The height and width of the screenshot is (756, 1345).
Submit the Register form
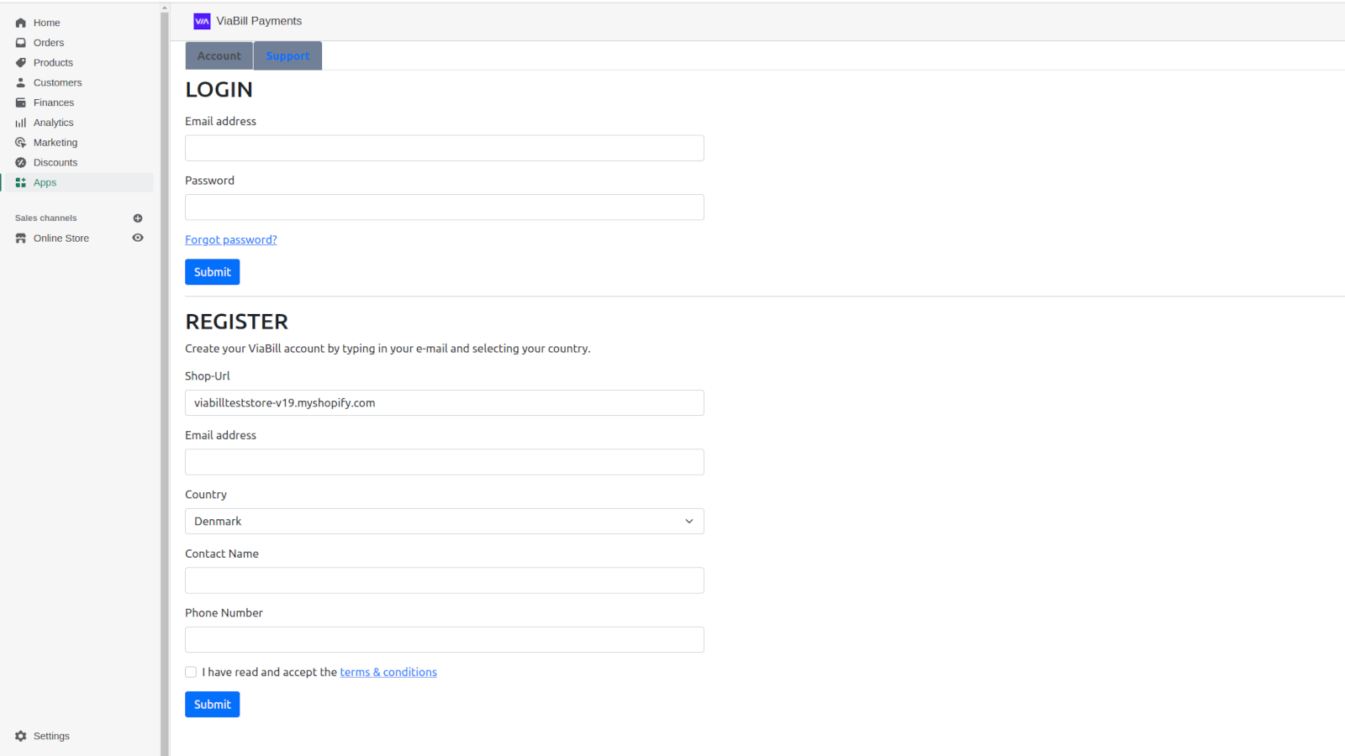point(213,705)
